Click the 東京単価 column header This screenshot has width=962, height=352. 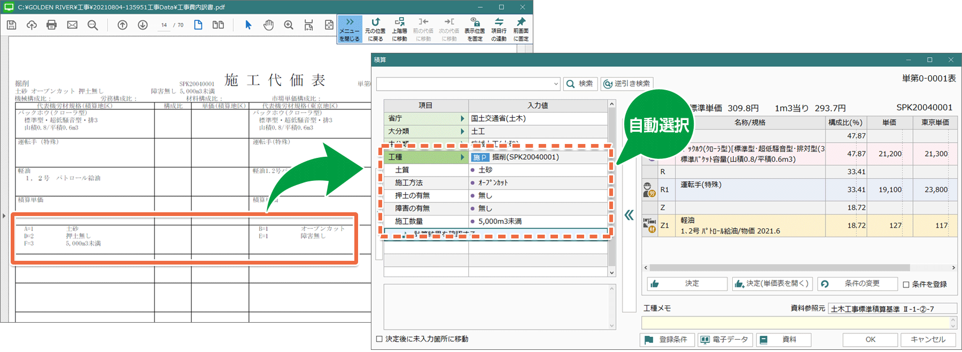tap(935, 123)
